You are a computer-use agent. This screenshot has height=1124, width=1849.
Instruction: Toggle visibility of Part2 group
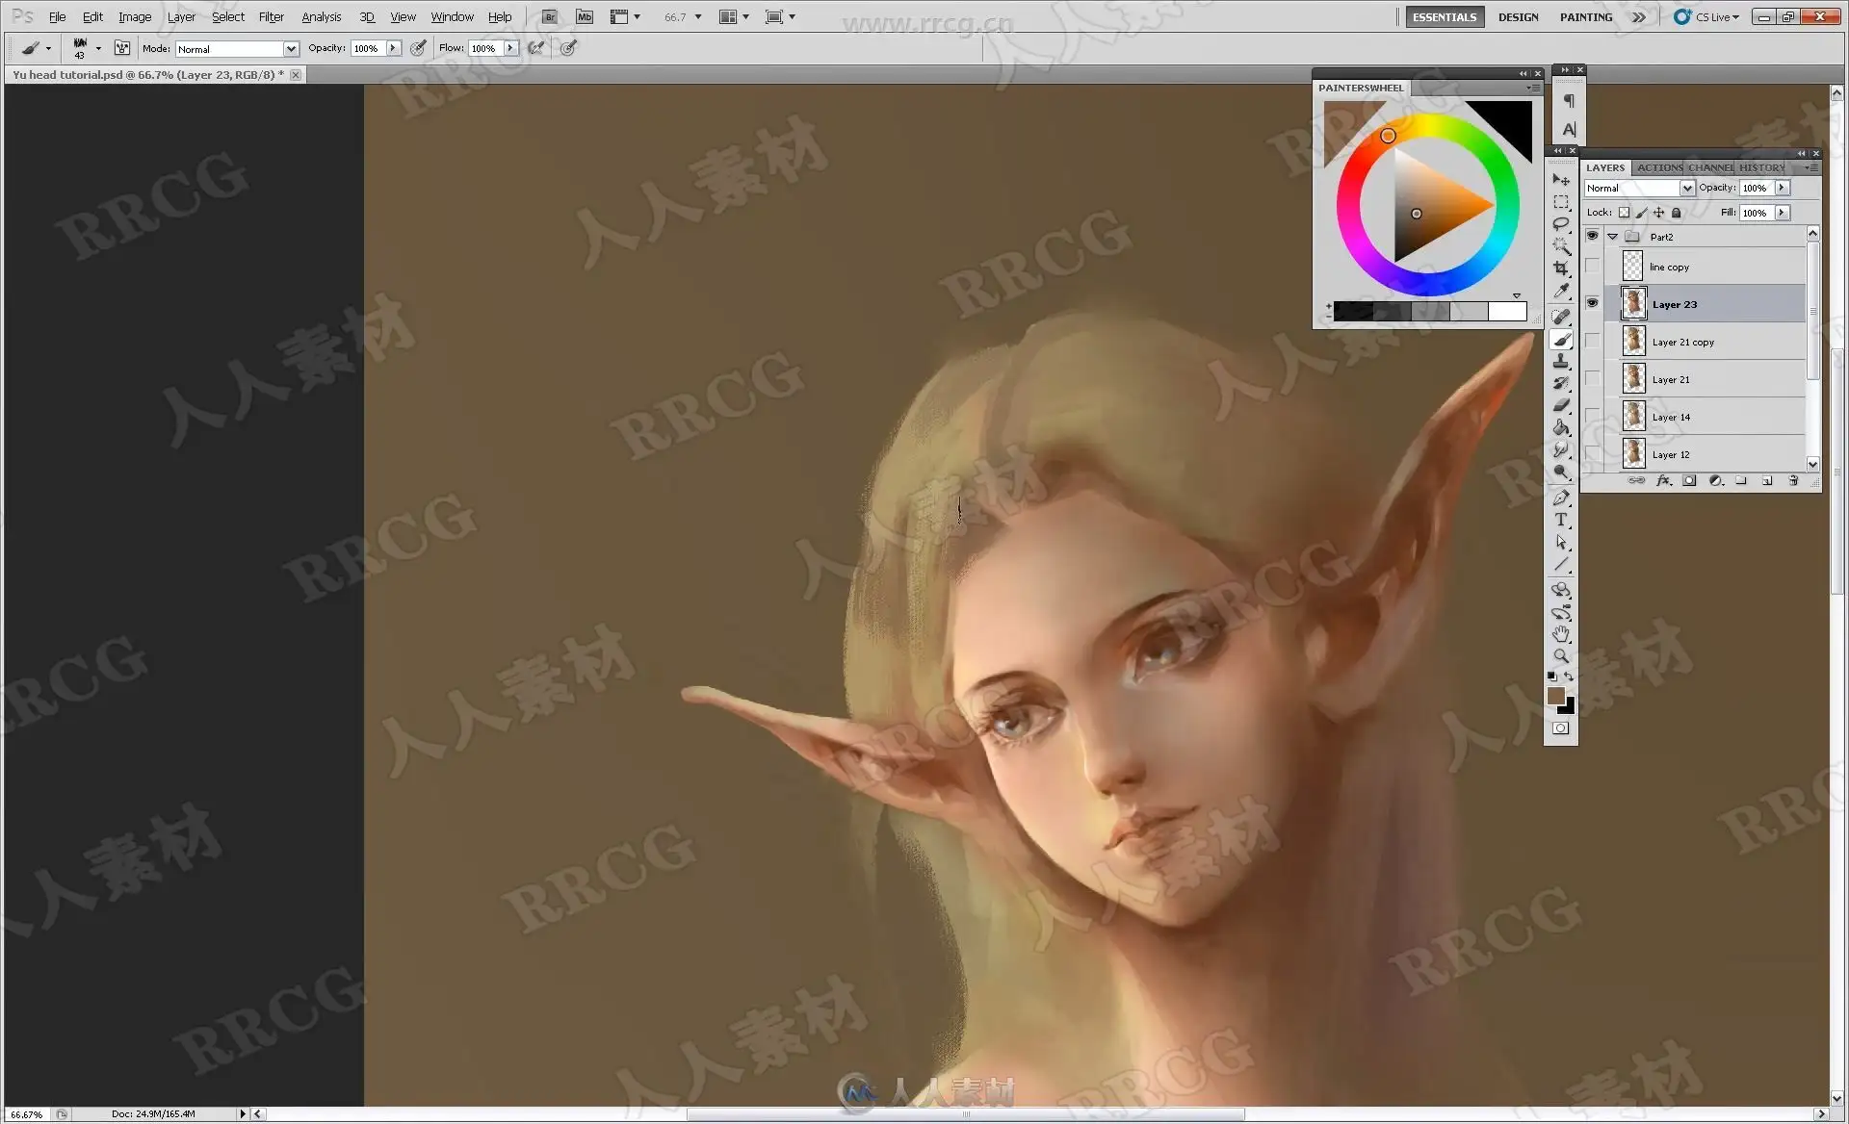tap(1592, 236)
